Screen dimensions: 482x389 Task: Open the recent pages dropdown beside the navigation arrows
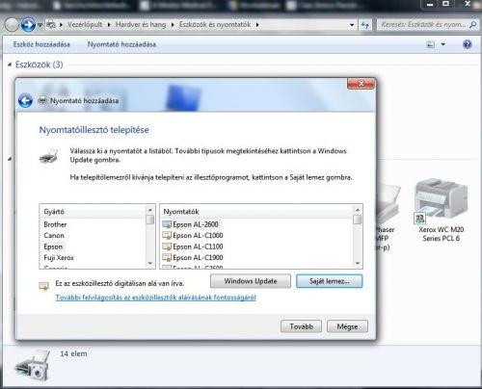point(40,25)
